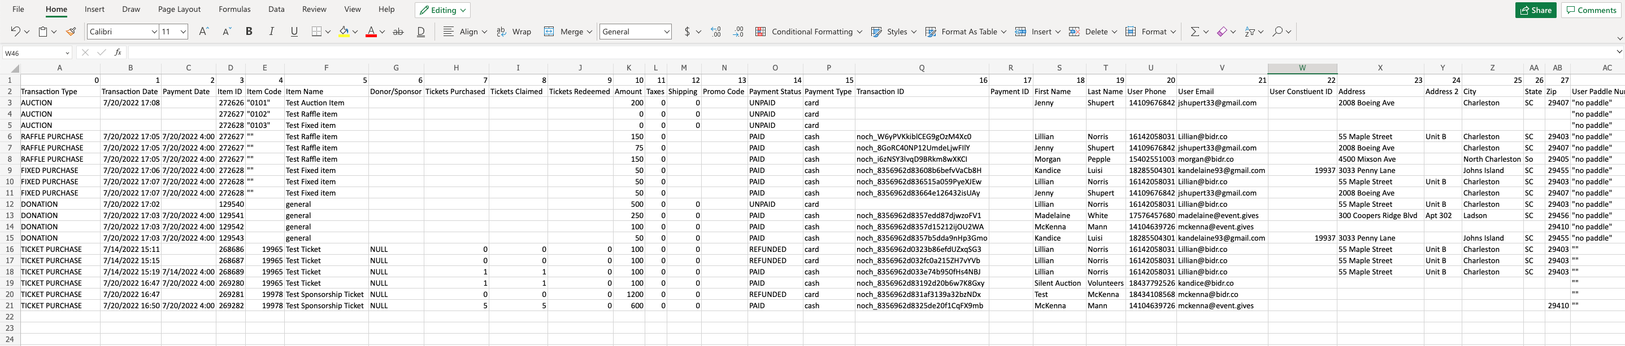Screen dimensions: 1625x346
Task: Decrease font size with the smaller A
Action: pyautogui.click(x=227, y=32)
